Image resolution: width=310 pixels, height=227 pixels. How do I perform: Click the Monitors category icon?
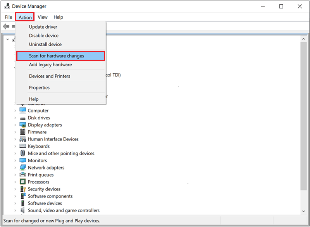point(22,160)
